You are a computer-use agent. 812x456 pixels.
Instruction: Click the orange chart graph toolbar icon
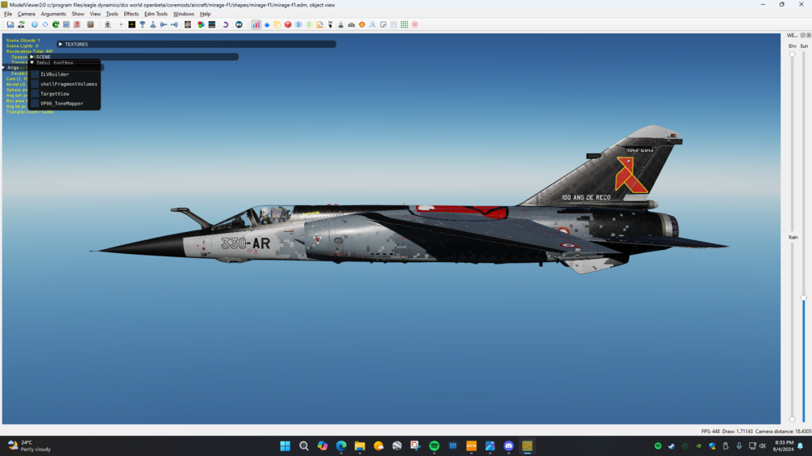(319, 24)
